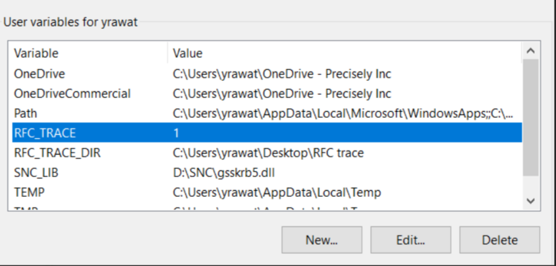Click the Value column header
Viewport: 556px width, 266px height.
(187, 53)
